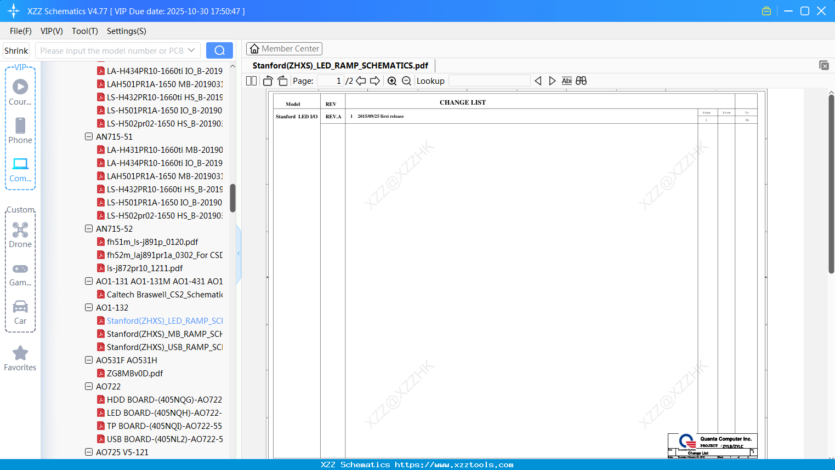Collapse the AO1-131 AO1-131M tree node
The image size is (835, 470).
[89, 282]
